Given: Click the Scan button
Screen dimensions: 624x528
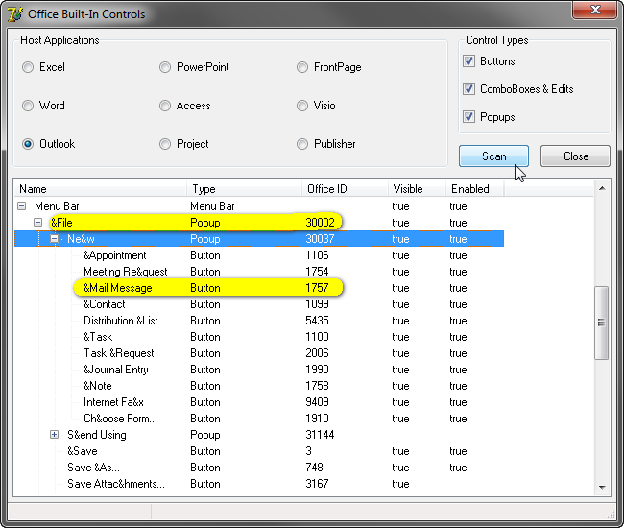Looking at the screenshot, I should tap(493, 156).
